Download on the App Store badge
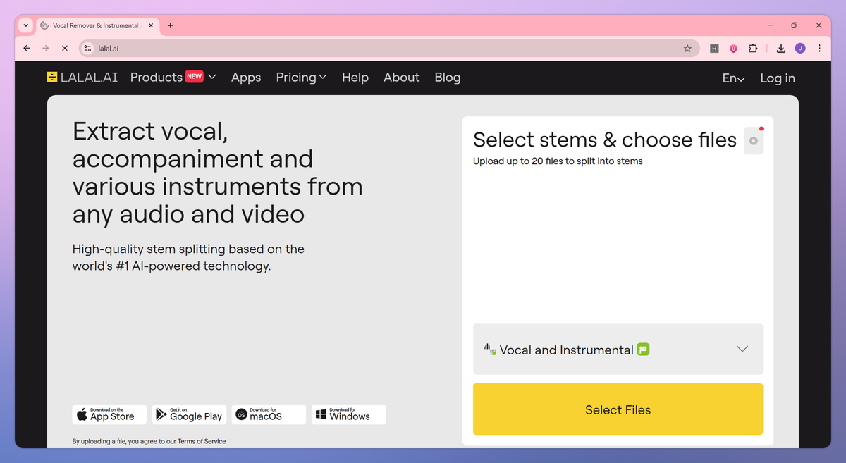This screenshot has height=463, width=846. [x=109, y=414]
